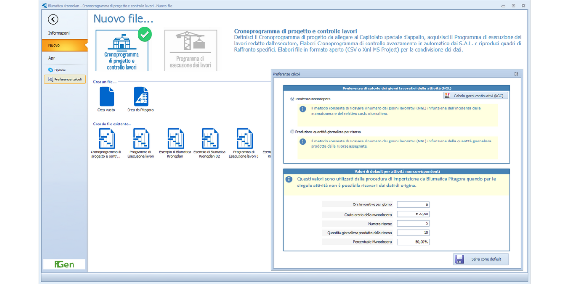
Task: Close the Preferenze calcoli dialog
Action: click(516, 74)
